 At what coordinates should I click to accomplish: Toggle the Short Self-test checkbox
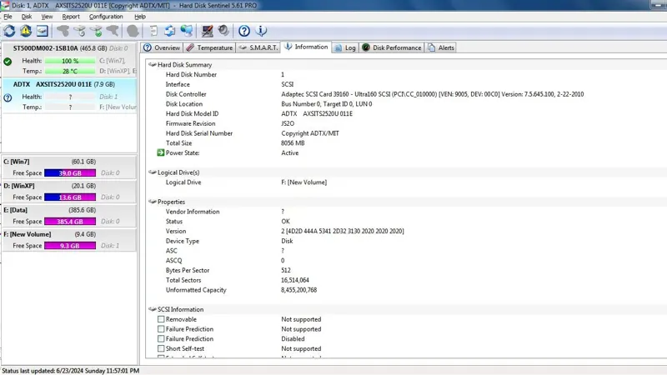(x=161, y=349)
